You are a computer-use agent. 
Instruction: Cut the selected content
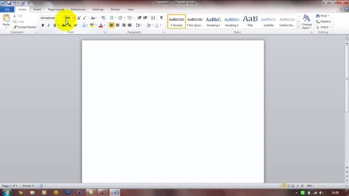17,16
